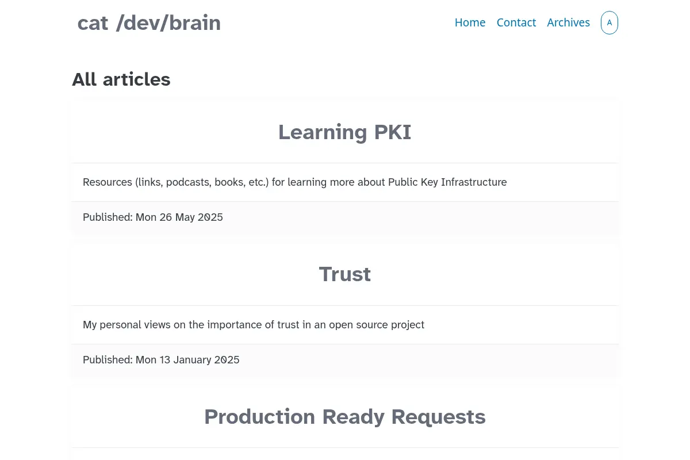Open the Trust article

point(344,274)
